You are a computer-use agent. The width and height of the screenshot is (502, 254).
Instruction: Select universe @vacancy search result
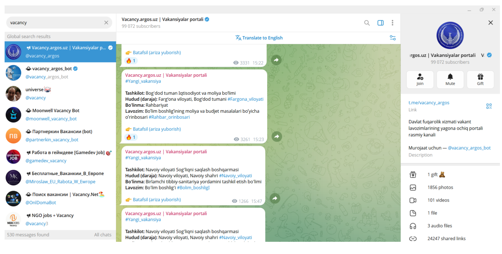click(60, 94)
